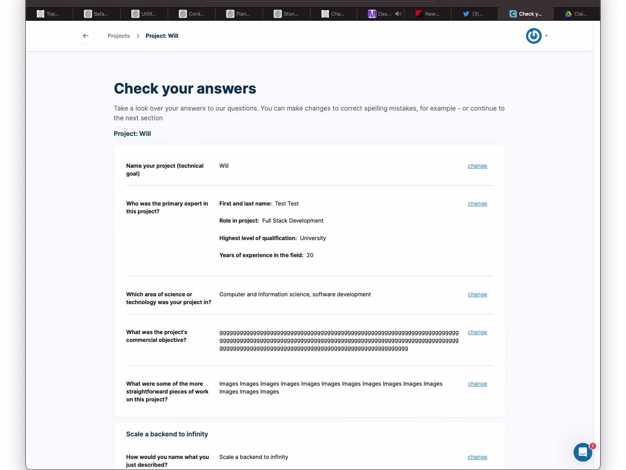
Task: Click the 'Project: Will' breadcrumb text
Action: point(162,36)
